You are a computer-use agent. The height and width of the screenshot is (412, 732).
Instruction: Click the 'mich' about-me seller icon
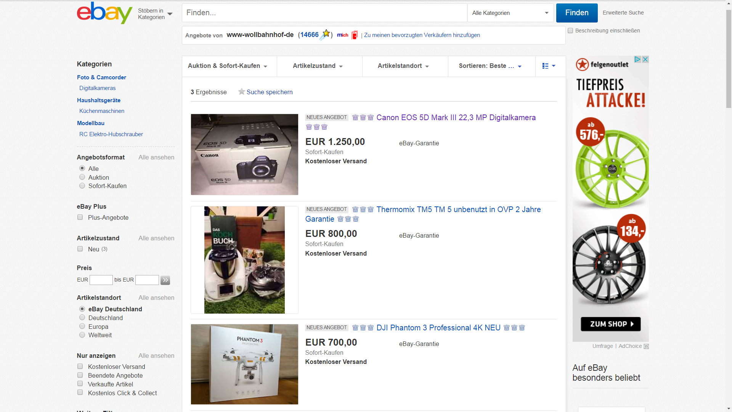pos(342,35)
